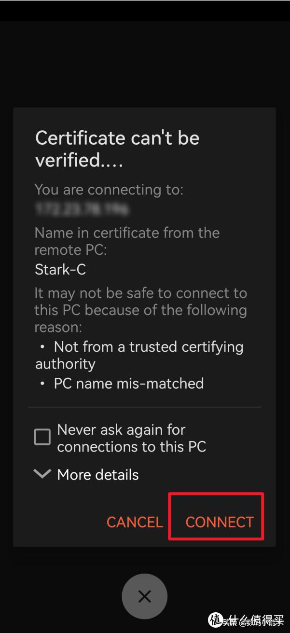Image resolution: width=290 pixels, height=633 pixels.
Task: Click the divider line above the checkbox
Action: (144, 407)
